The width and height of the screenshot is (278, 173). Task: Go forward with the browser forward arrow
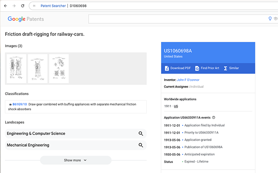14,6
